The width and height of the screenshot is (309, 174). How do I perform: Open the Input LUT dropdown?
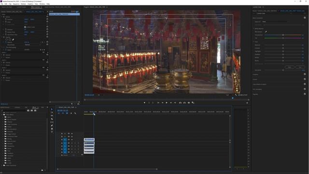tap(275, 22)
